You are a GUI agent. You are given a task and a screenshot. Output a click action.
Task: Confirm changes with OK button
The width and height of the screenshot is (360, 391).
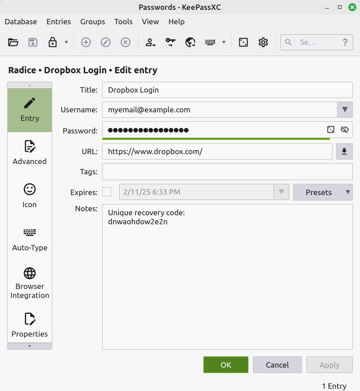[226, 365]
